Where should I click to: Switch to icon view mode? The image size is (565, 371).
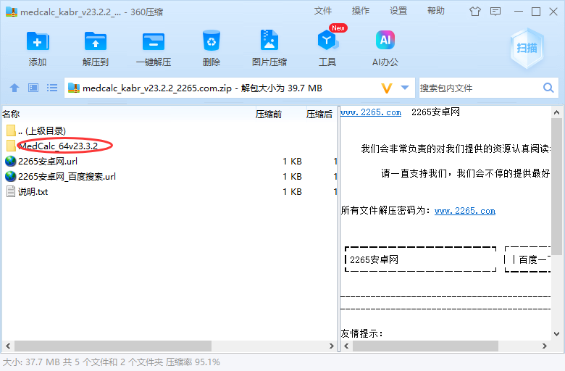click(33, 88)
